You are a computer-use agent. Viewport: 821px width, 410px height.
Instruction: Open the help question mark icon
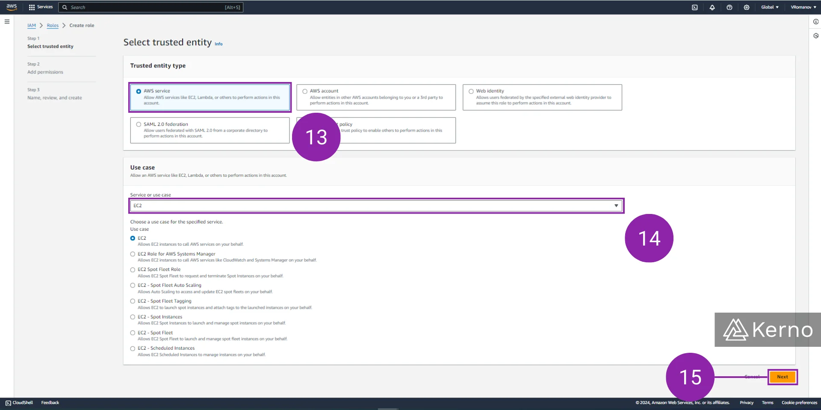729,7
